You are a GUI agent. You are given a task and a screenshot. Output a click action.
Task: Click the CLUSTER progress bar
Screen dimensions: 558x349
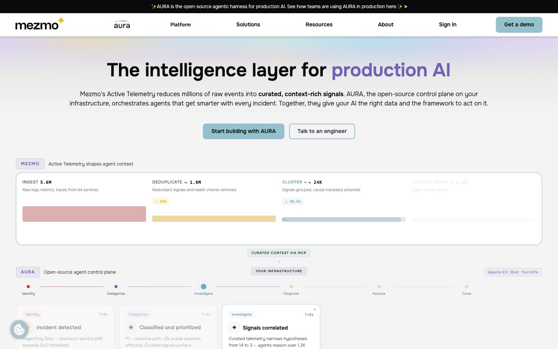pos(344,219)
